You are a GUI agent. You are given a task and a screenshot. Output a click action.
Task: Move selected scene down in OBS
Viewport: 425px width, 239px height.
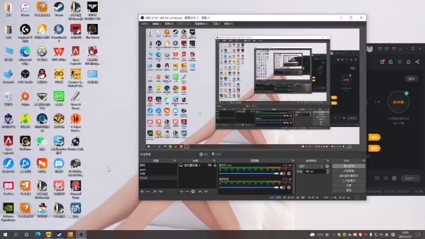coord(161,191)
